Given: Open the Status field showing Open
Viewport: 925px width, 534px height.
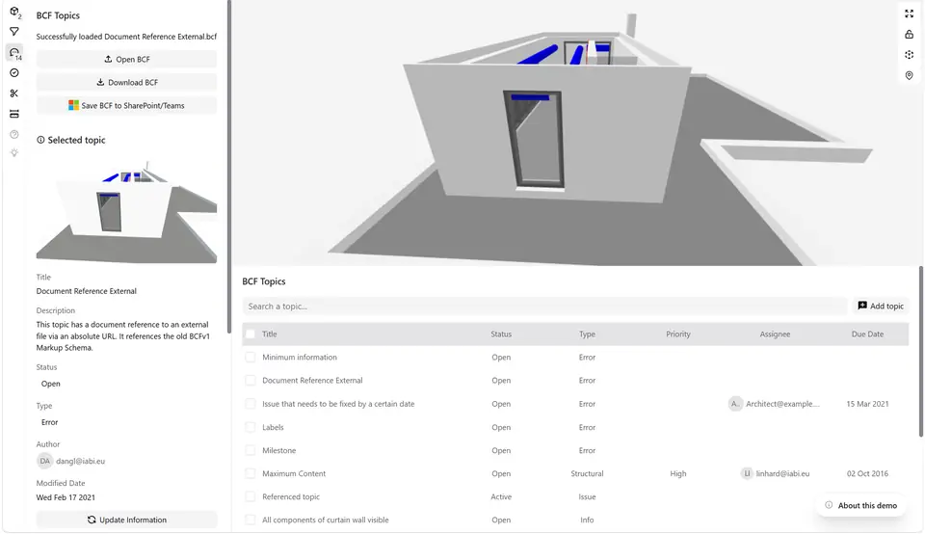Looking at the screenshot, I should (x=127, y=384).
